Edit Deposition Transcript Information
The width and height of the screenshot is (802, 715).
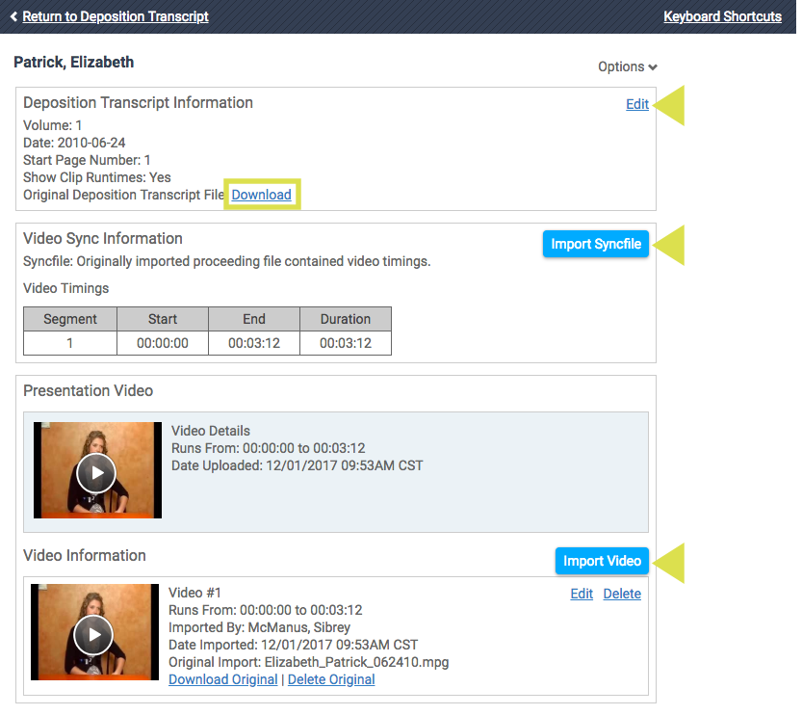click(637, 104)
